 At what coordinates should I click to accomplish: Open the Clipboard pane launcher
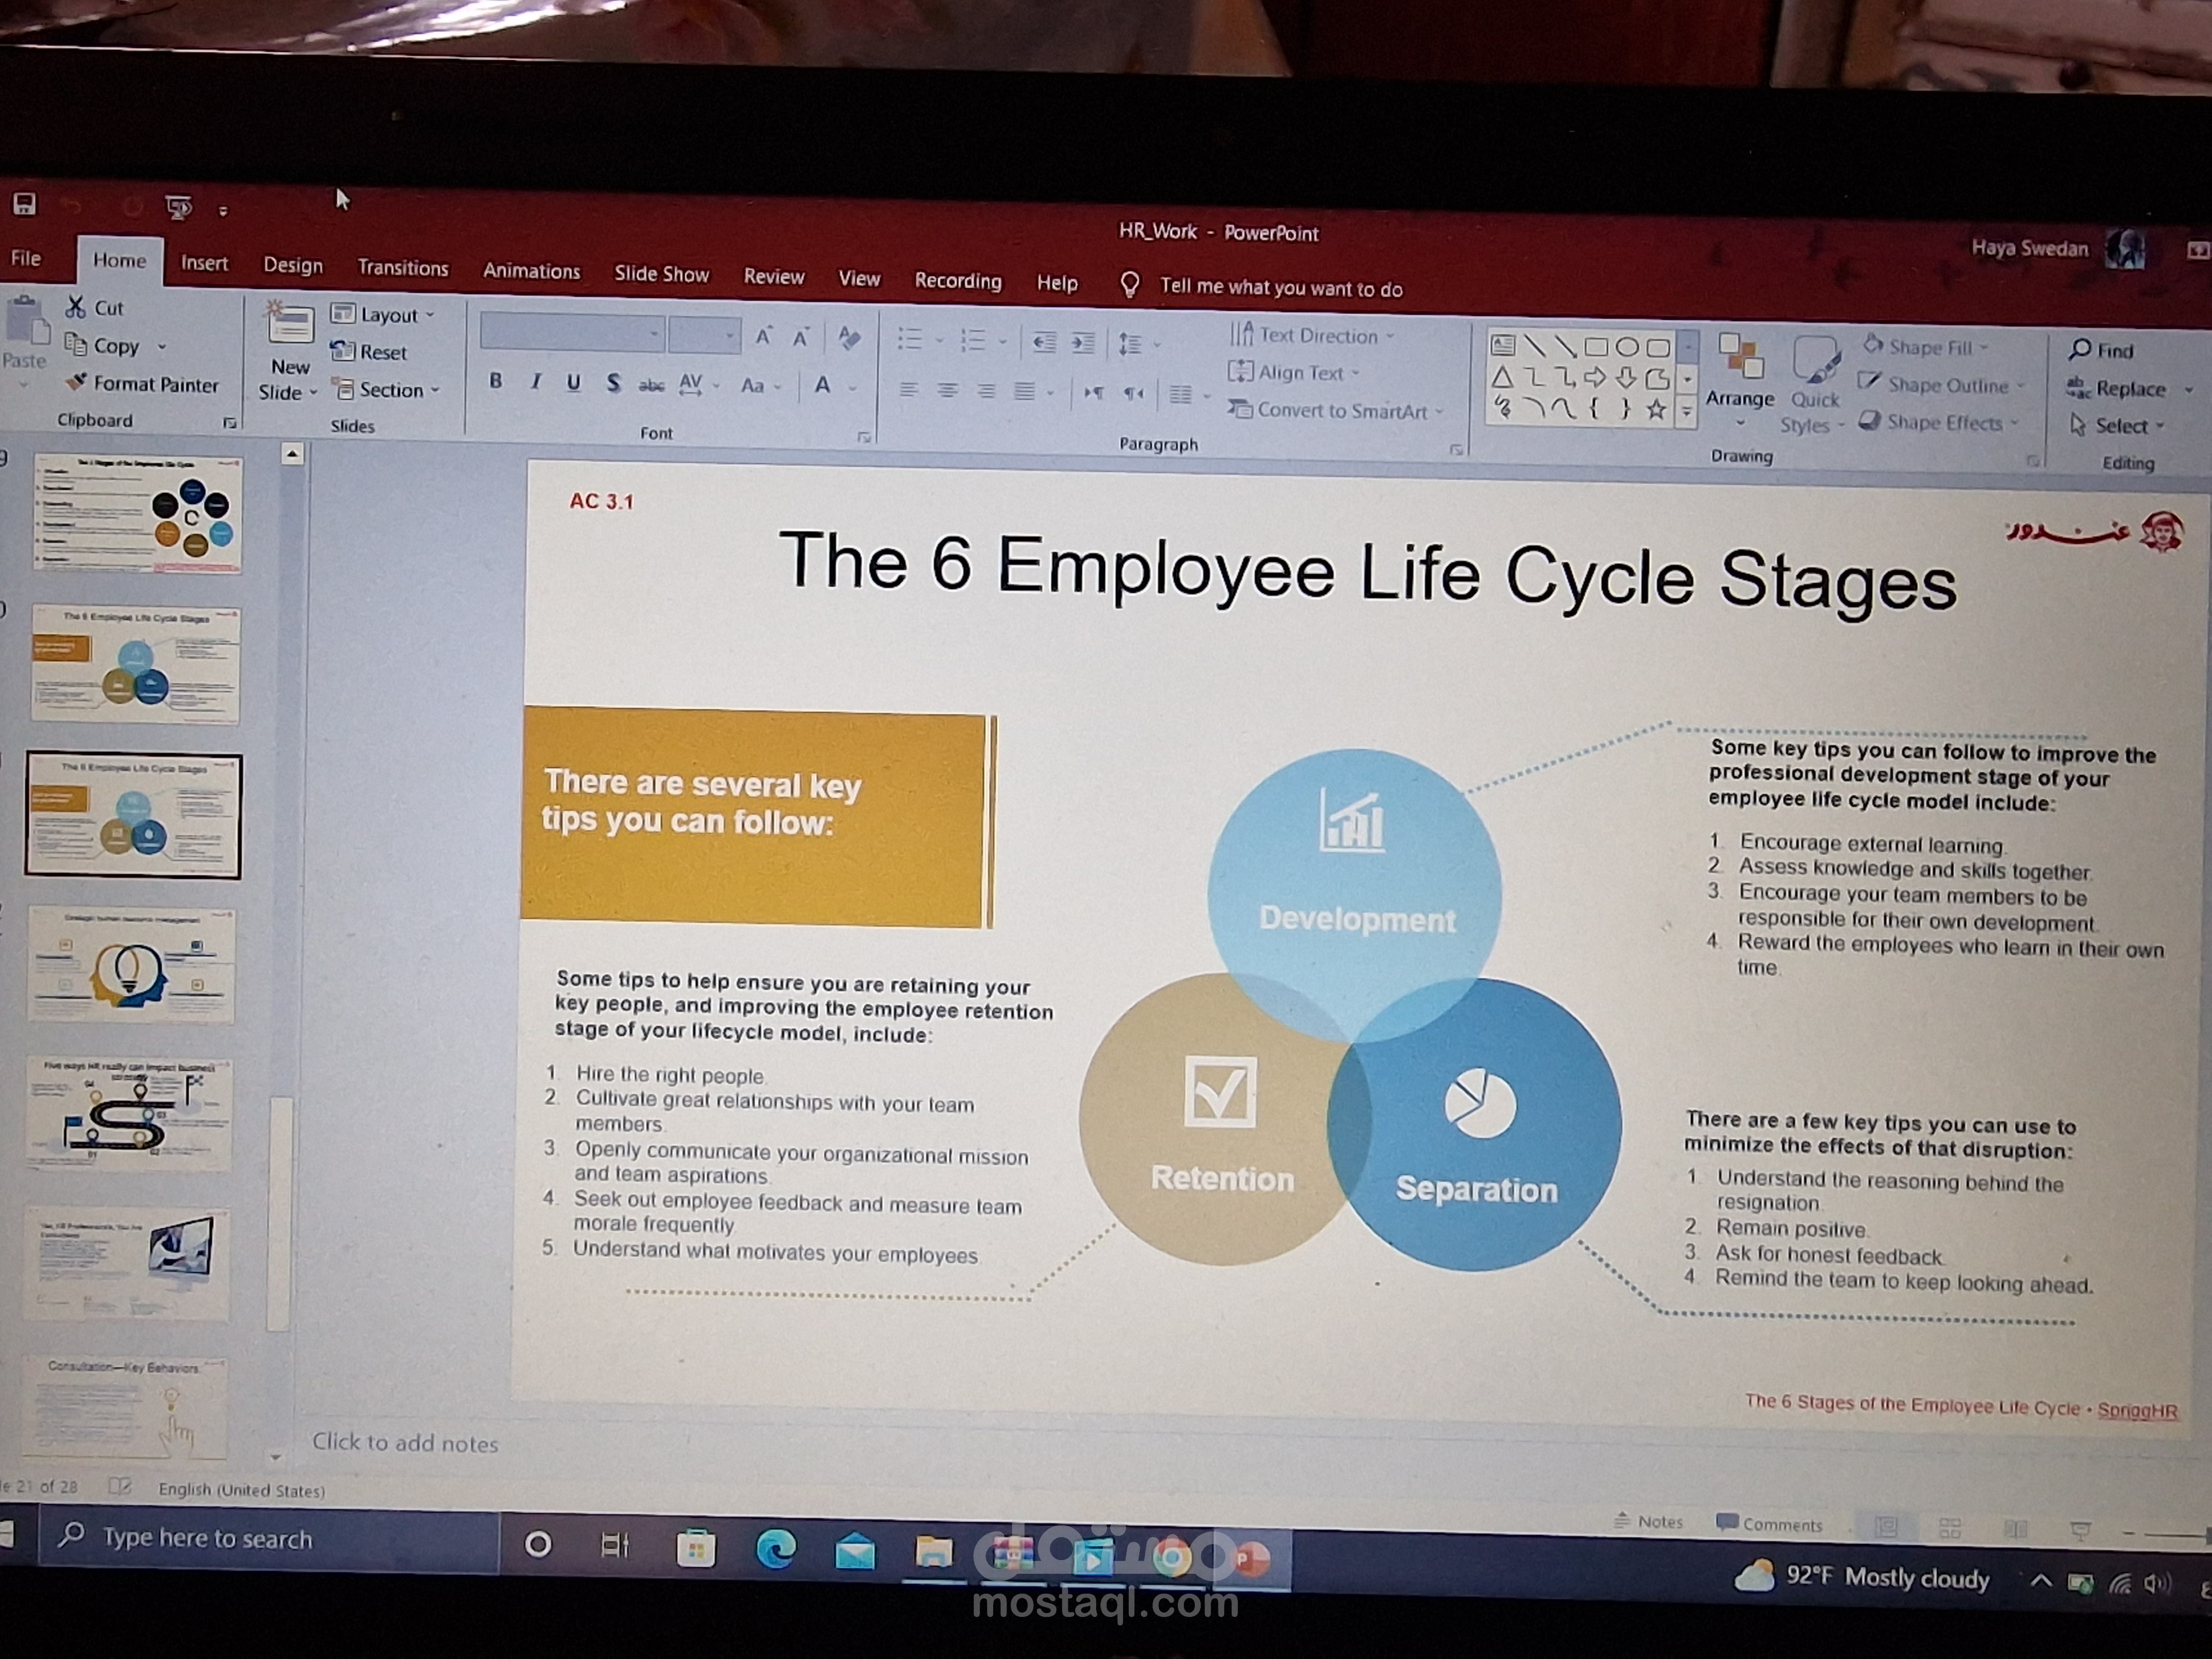click(230, 423)
